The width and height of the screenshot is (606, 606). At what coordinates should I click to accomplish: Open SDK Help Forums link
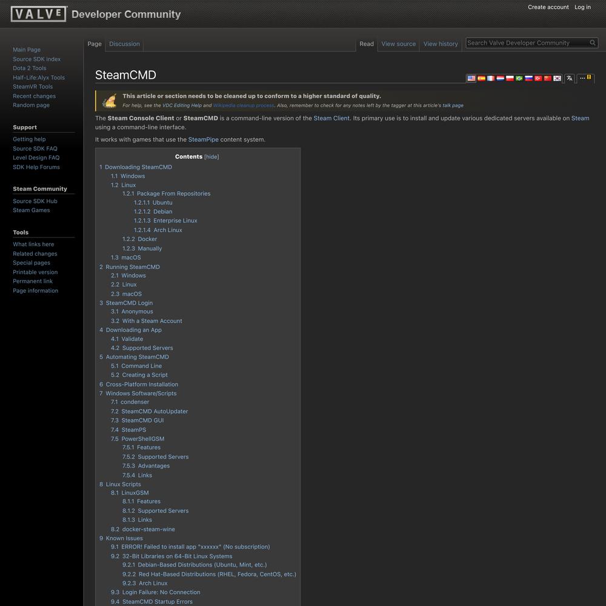(36, 167)
